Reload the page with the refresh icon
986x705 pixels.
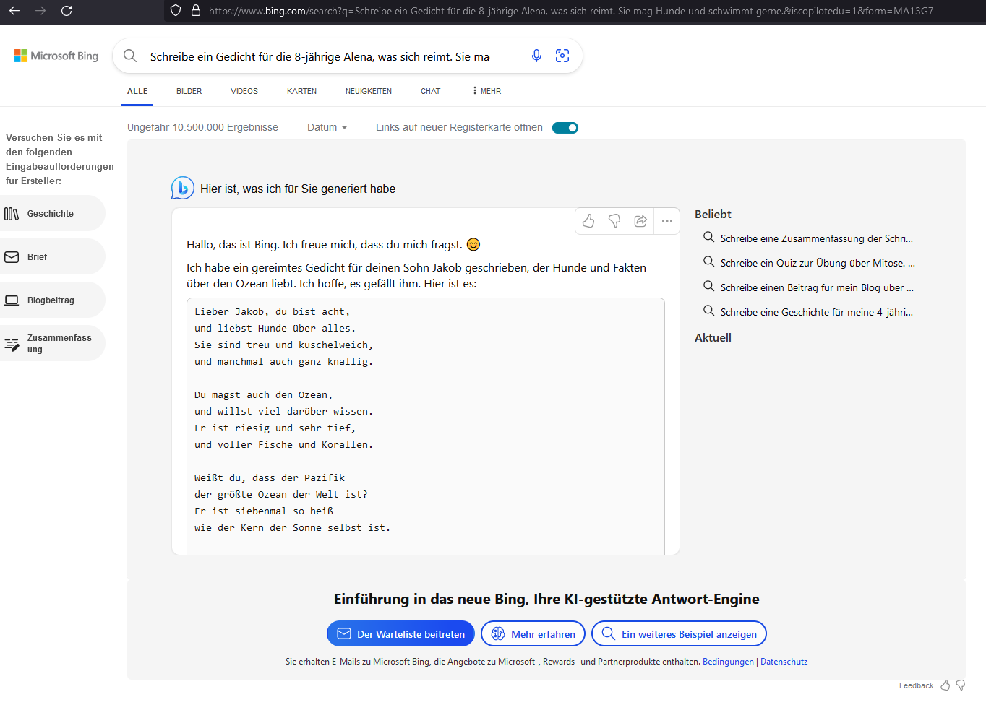point(67,11)
